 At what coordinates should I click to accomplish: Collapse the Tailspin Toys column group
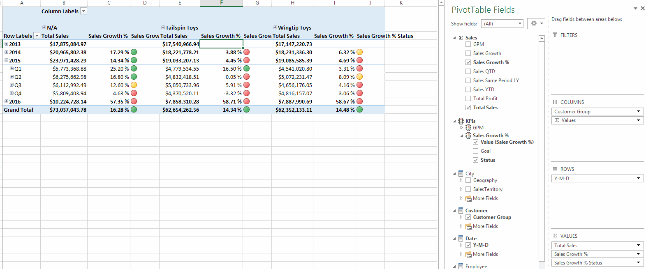coord(163,28)
